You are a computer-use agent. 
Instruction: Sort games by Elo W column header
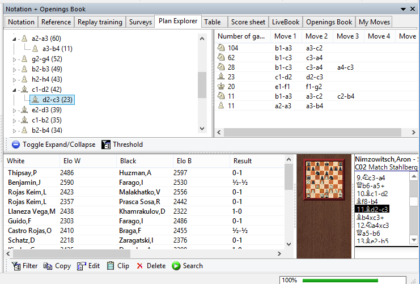[71, 161]
